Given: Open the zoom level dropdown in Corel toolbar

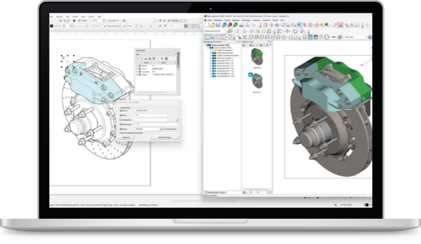Looking at the screenshot, I should [103, 21].
